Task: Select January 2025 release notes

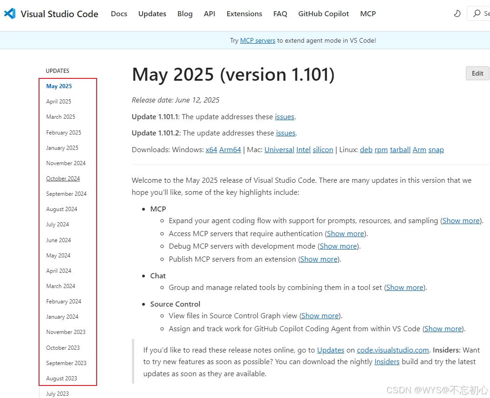Action: pos(62,148)
